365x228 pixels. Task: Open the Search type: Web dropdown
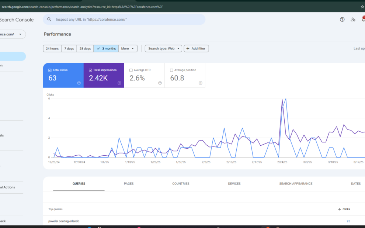[x=163, y=49]
